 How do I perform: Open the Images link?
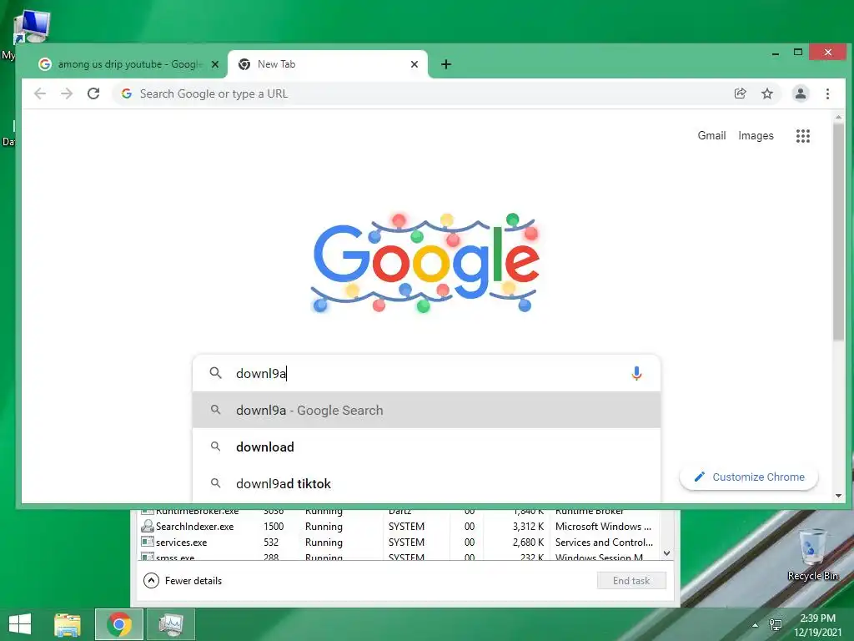756,135
